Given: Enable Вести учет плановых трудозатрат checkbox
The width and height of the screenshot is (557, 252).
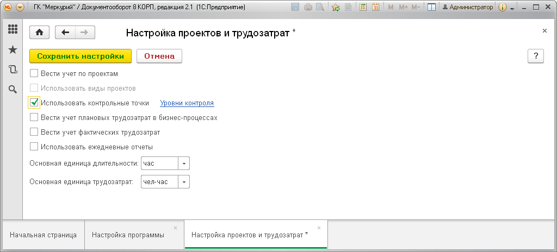Looking at the screenshot, I should click(34, 117).
